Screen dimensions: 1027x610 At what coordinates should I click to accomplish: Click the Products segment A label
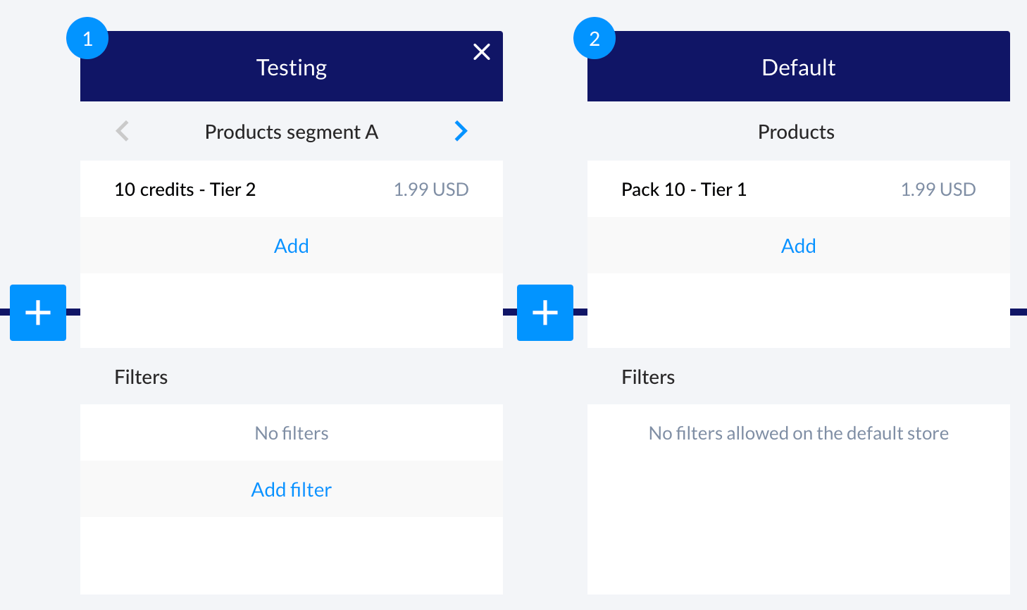tap(292, 132)
